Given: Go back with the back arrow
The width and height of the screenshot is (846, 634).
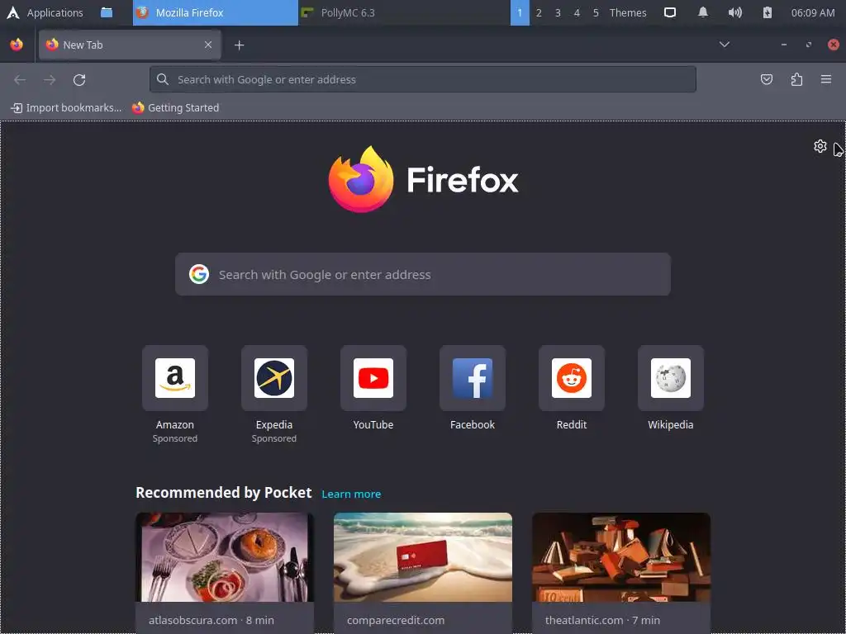Looking at the screenshot, I should (x=20, y=80).
